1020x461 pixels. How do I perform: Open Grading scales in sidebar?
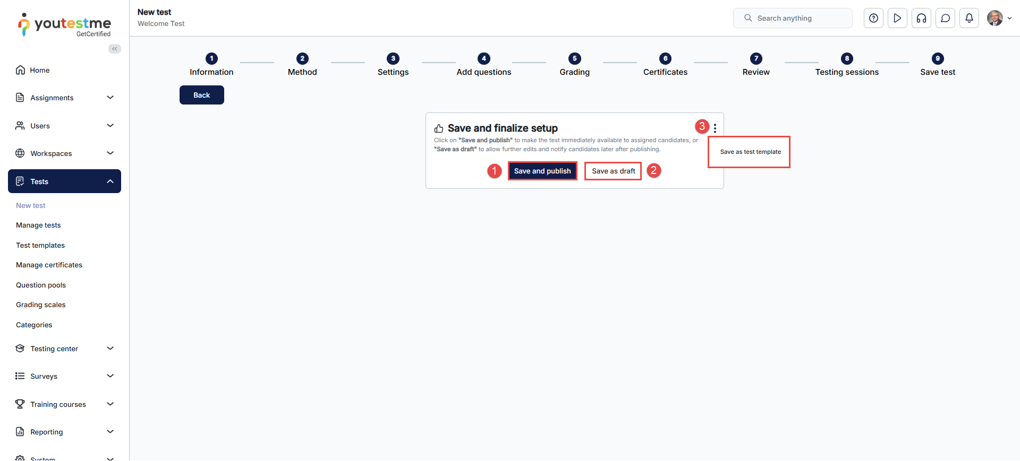(x=41, y=305)
